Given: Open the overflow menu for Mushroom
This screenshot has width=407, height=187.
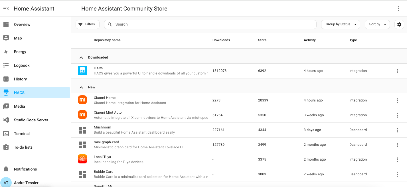Looking at the screenshot, I should pos(397,130).
